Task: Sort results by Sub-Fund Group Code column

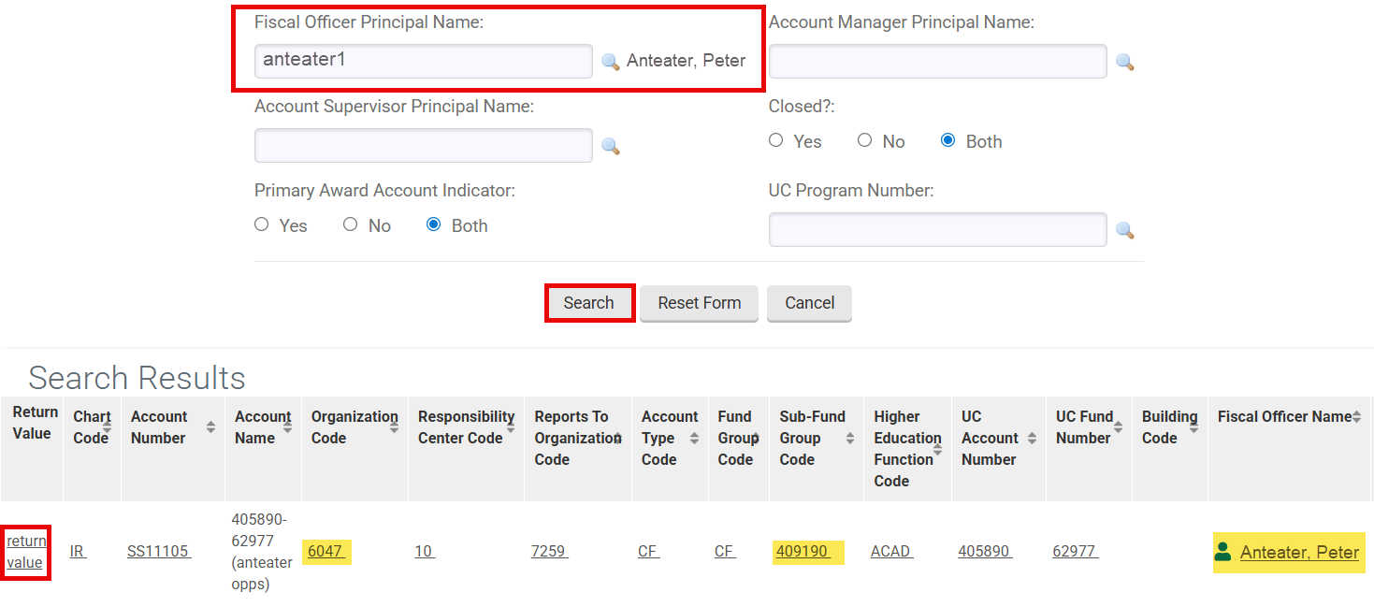Action: [850, 438]
